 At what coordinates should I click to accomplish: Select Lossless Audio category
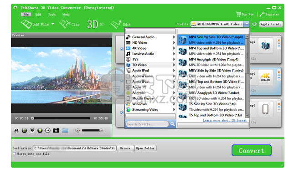coord(150,54)
